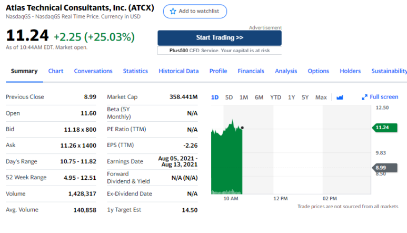This screenshot has width=407, height=233.
Task: Choose the 1M chart range
Action: [244, 98]
